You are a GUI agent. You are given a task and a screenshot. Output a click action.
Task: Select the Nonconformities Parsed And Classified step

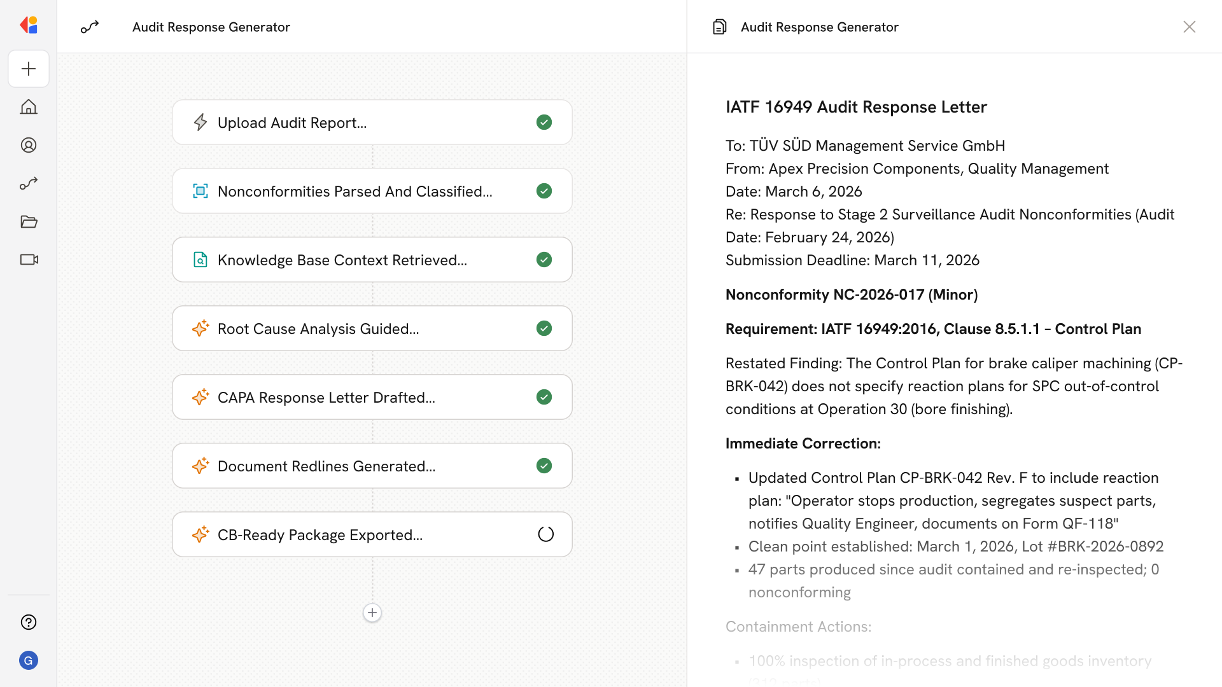[355, 191]
